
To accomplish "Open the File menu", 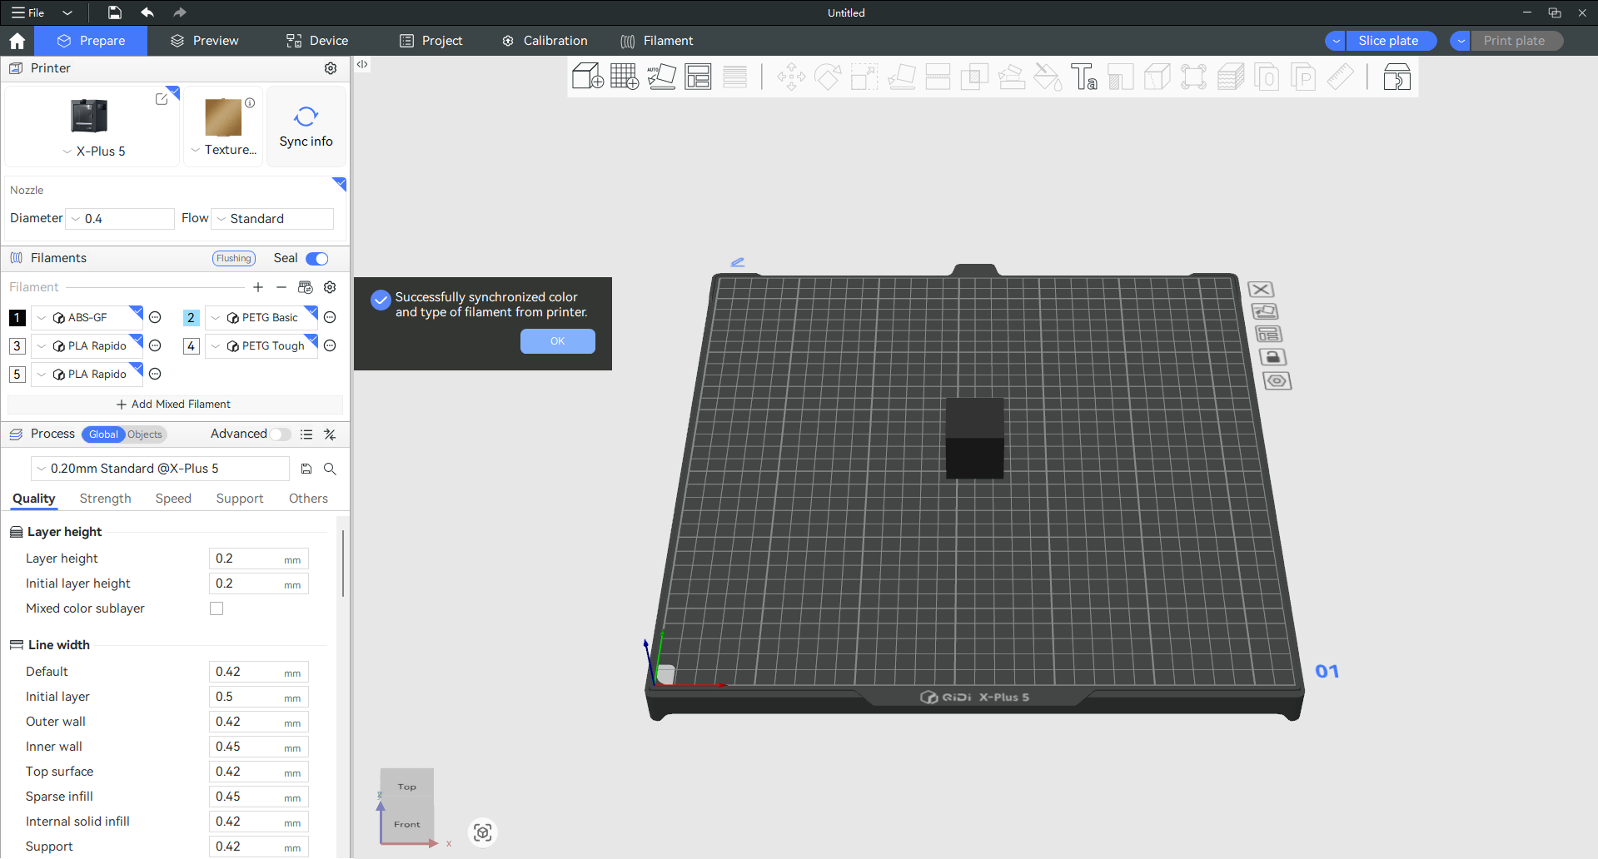I will [x=28, y=12].
